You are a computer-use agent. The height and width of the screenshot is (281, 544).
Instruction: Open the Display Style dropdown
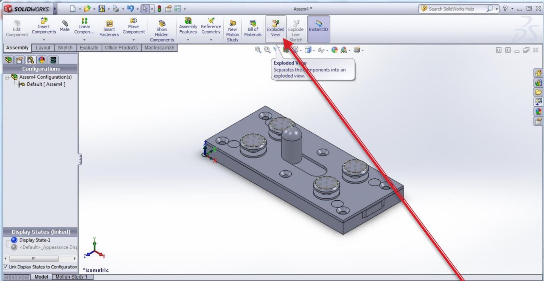pyautogui.click(x=314, y=50)
